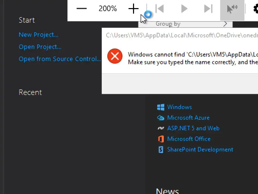258x194 pixels.
Task: Open the settings gear
Action: point(255,9)
